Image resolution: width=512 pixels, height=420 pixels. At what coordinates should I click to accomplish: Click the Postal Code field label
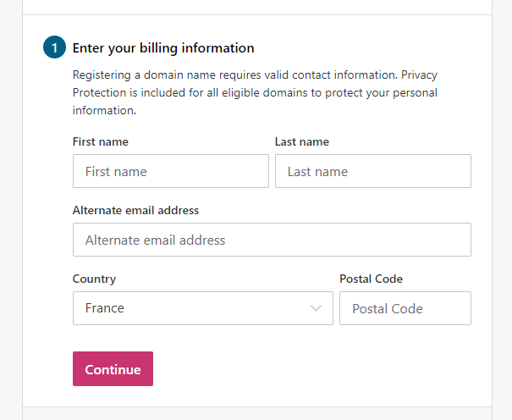pyautogui.click(x=371, y=279)
